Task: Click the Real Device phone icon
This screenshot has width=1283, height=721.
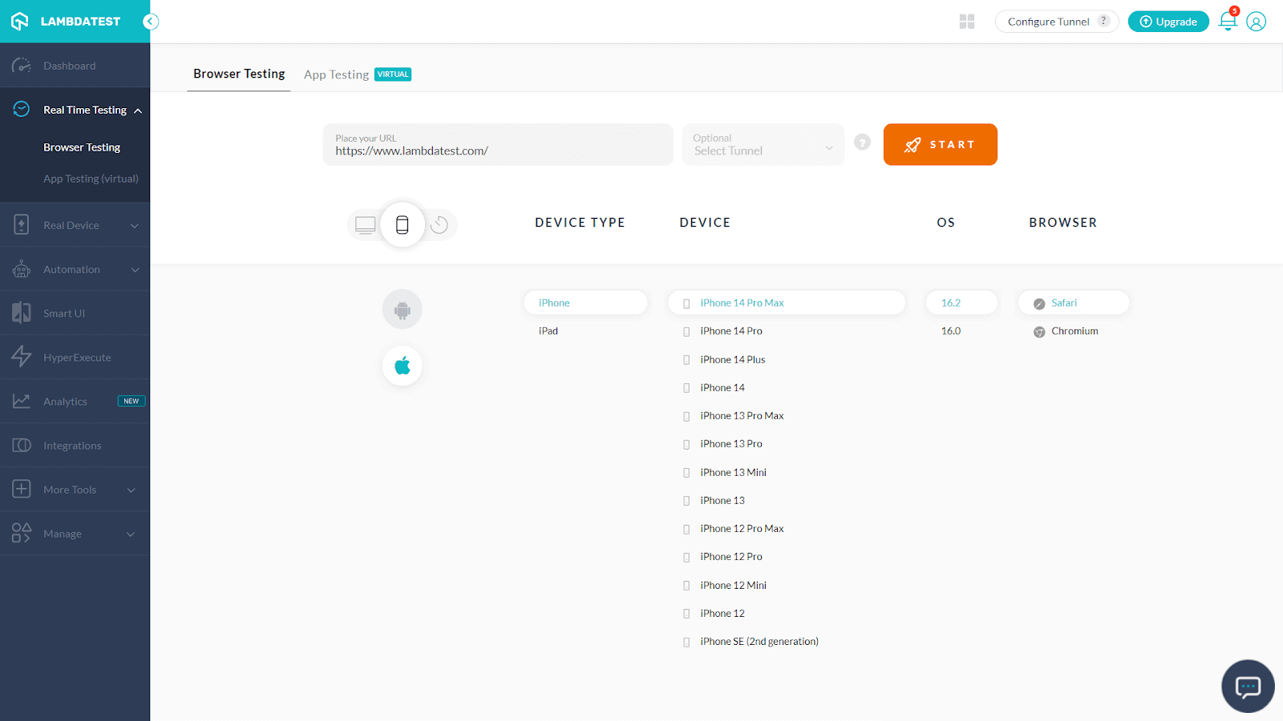Action: click(x=22, y=225)
